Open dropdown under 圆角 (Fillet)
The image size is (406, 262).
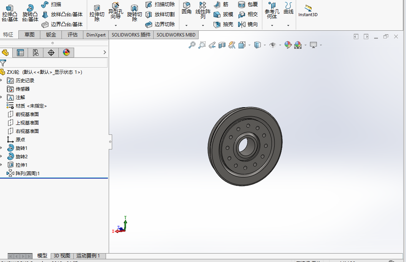(x=186, y=25)
